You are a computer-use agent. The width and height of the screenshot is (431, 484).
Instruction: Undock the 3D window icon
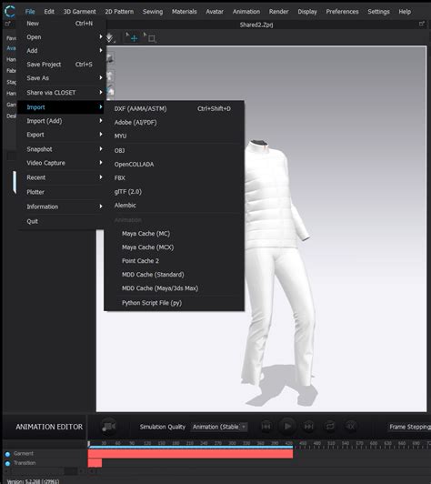coord(422,24)
